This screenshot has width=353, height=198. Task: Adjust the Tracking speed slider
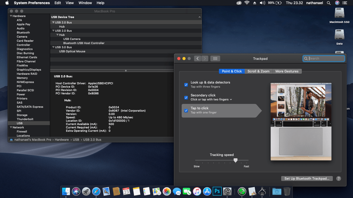pyautogui.click(x=235, y=160)
